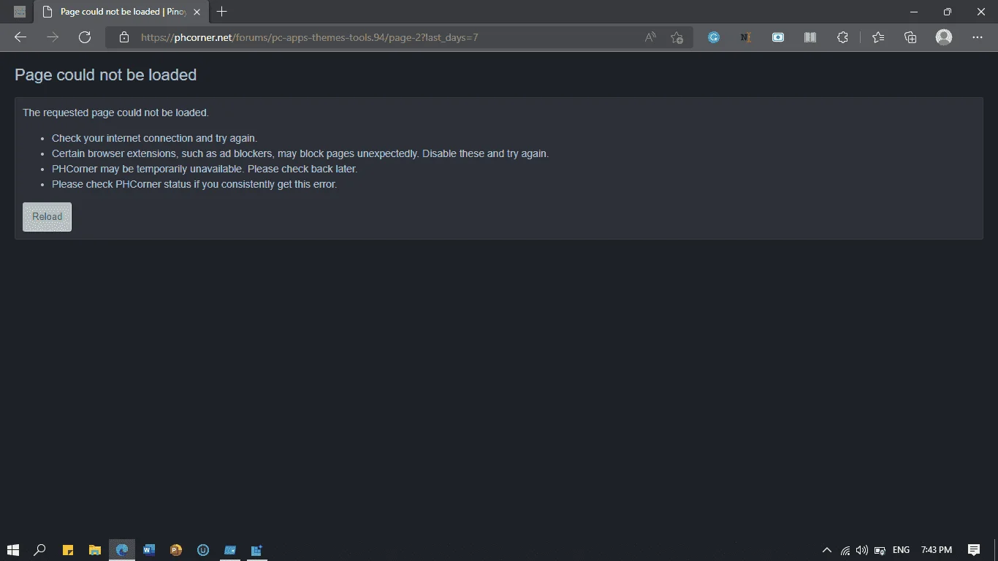Open the Collections icon
The width and height of the screenshot is (998, 561).
[910, 37]
